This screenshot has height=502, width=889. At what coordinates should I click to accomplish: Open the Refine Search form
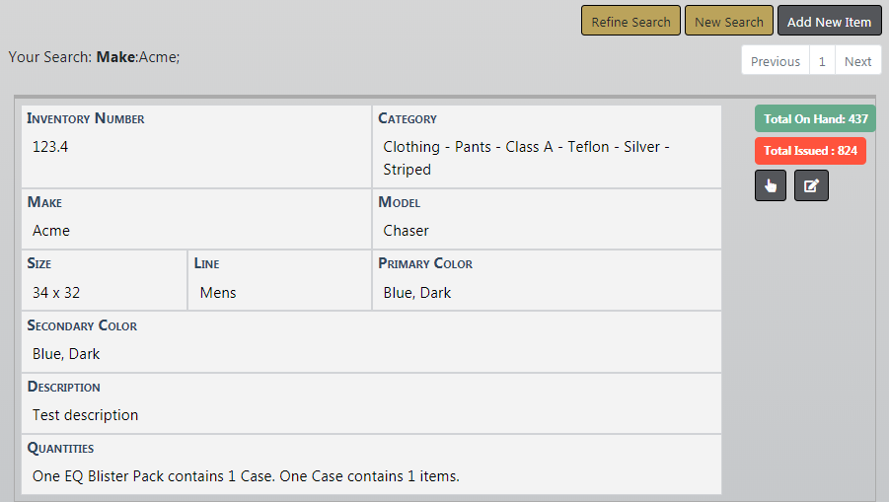click(x=630, y=22)
